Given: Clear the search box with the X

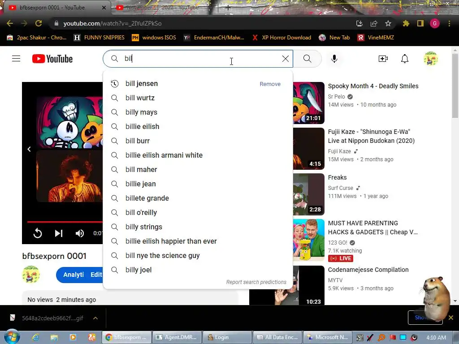Looking at the screenshot, I should 286,59.
